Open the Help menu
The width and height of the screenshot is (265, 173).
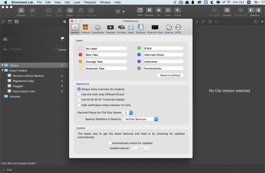[117, 2]
